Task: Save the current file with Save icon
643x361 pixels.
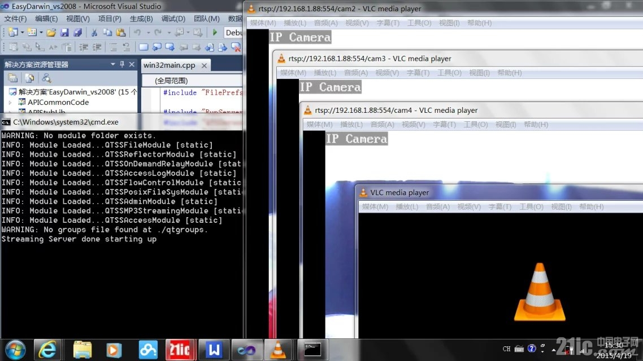Action: point(64,32)
